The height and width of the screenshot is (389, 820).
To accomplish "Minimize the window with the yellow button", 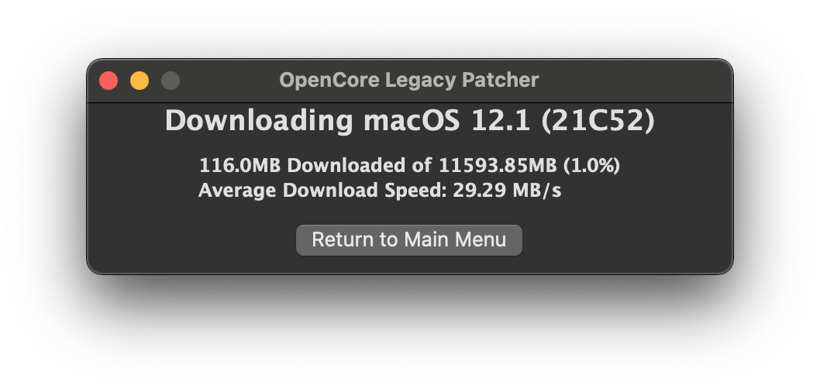I will 140,81.
